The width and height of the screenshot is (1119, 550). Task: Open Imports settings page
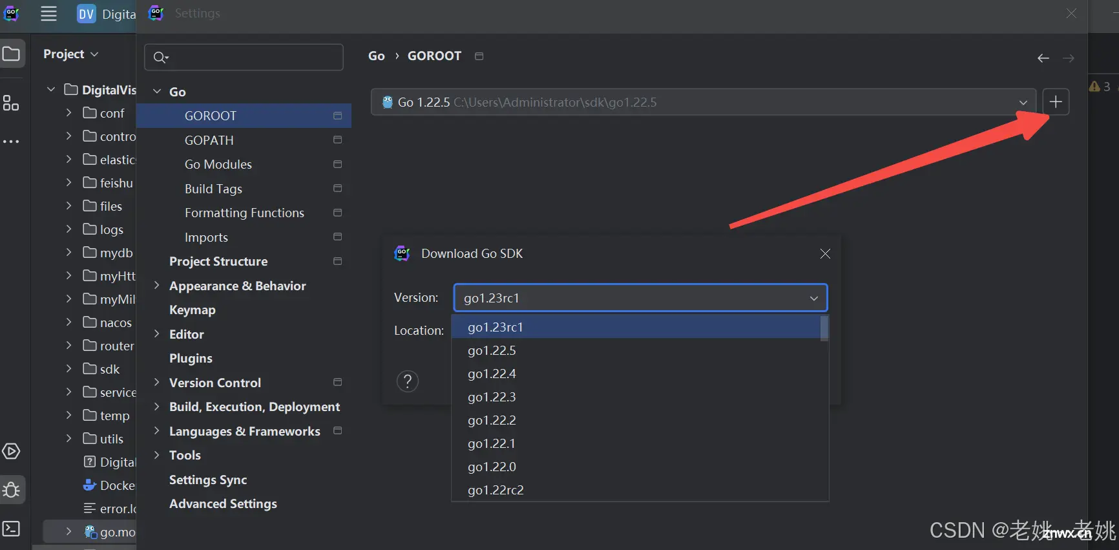(x=206, y=237)
